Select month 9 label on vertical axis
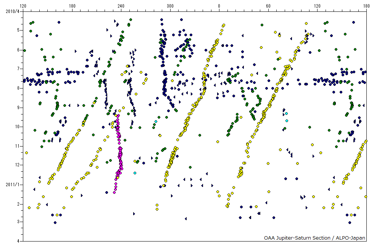Viewport: 374px width, 248px height. coord(18,108)
